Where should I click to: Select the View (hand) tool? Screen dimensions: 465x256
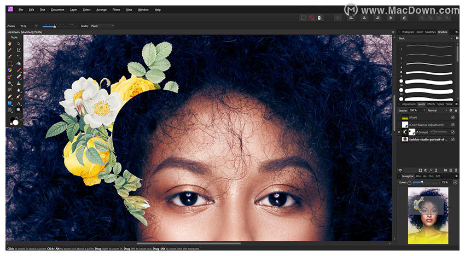pos(10,44)
